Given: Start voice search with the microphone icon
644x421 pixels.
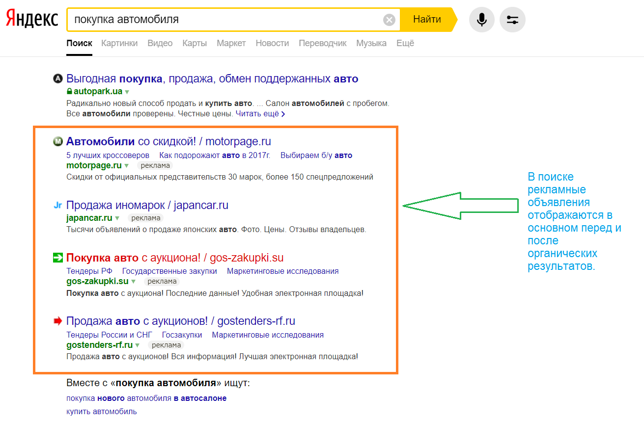Looking at the screenshot, I should pos(482,20).
